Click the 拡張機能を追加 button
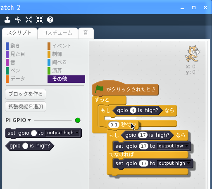This screenshot has width=212, height=189. pyautogui.click(x=26, y=107)
